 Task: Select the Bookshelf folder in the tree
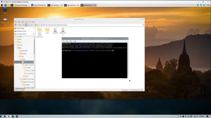click(23, 51)
